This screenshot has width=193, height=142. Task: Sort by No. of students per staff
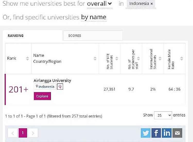coord(138,58)
